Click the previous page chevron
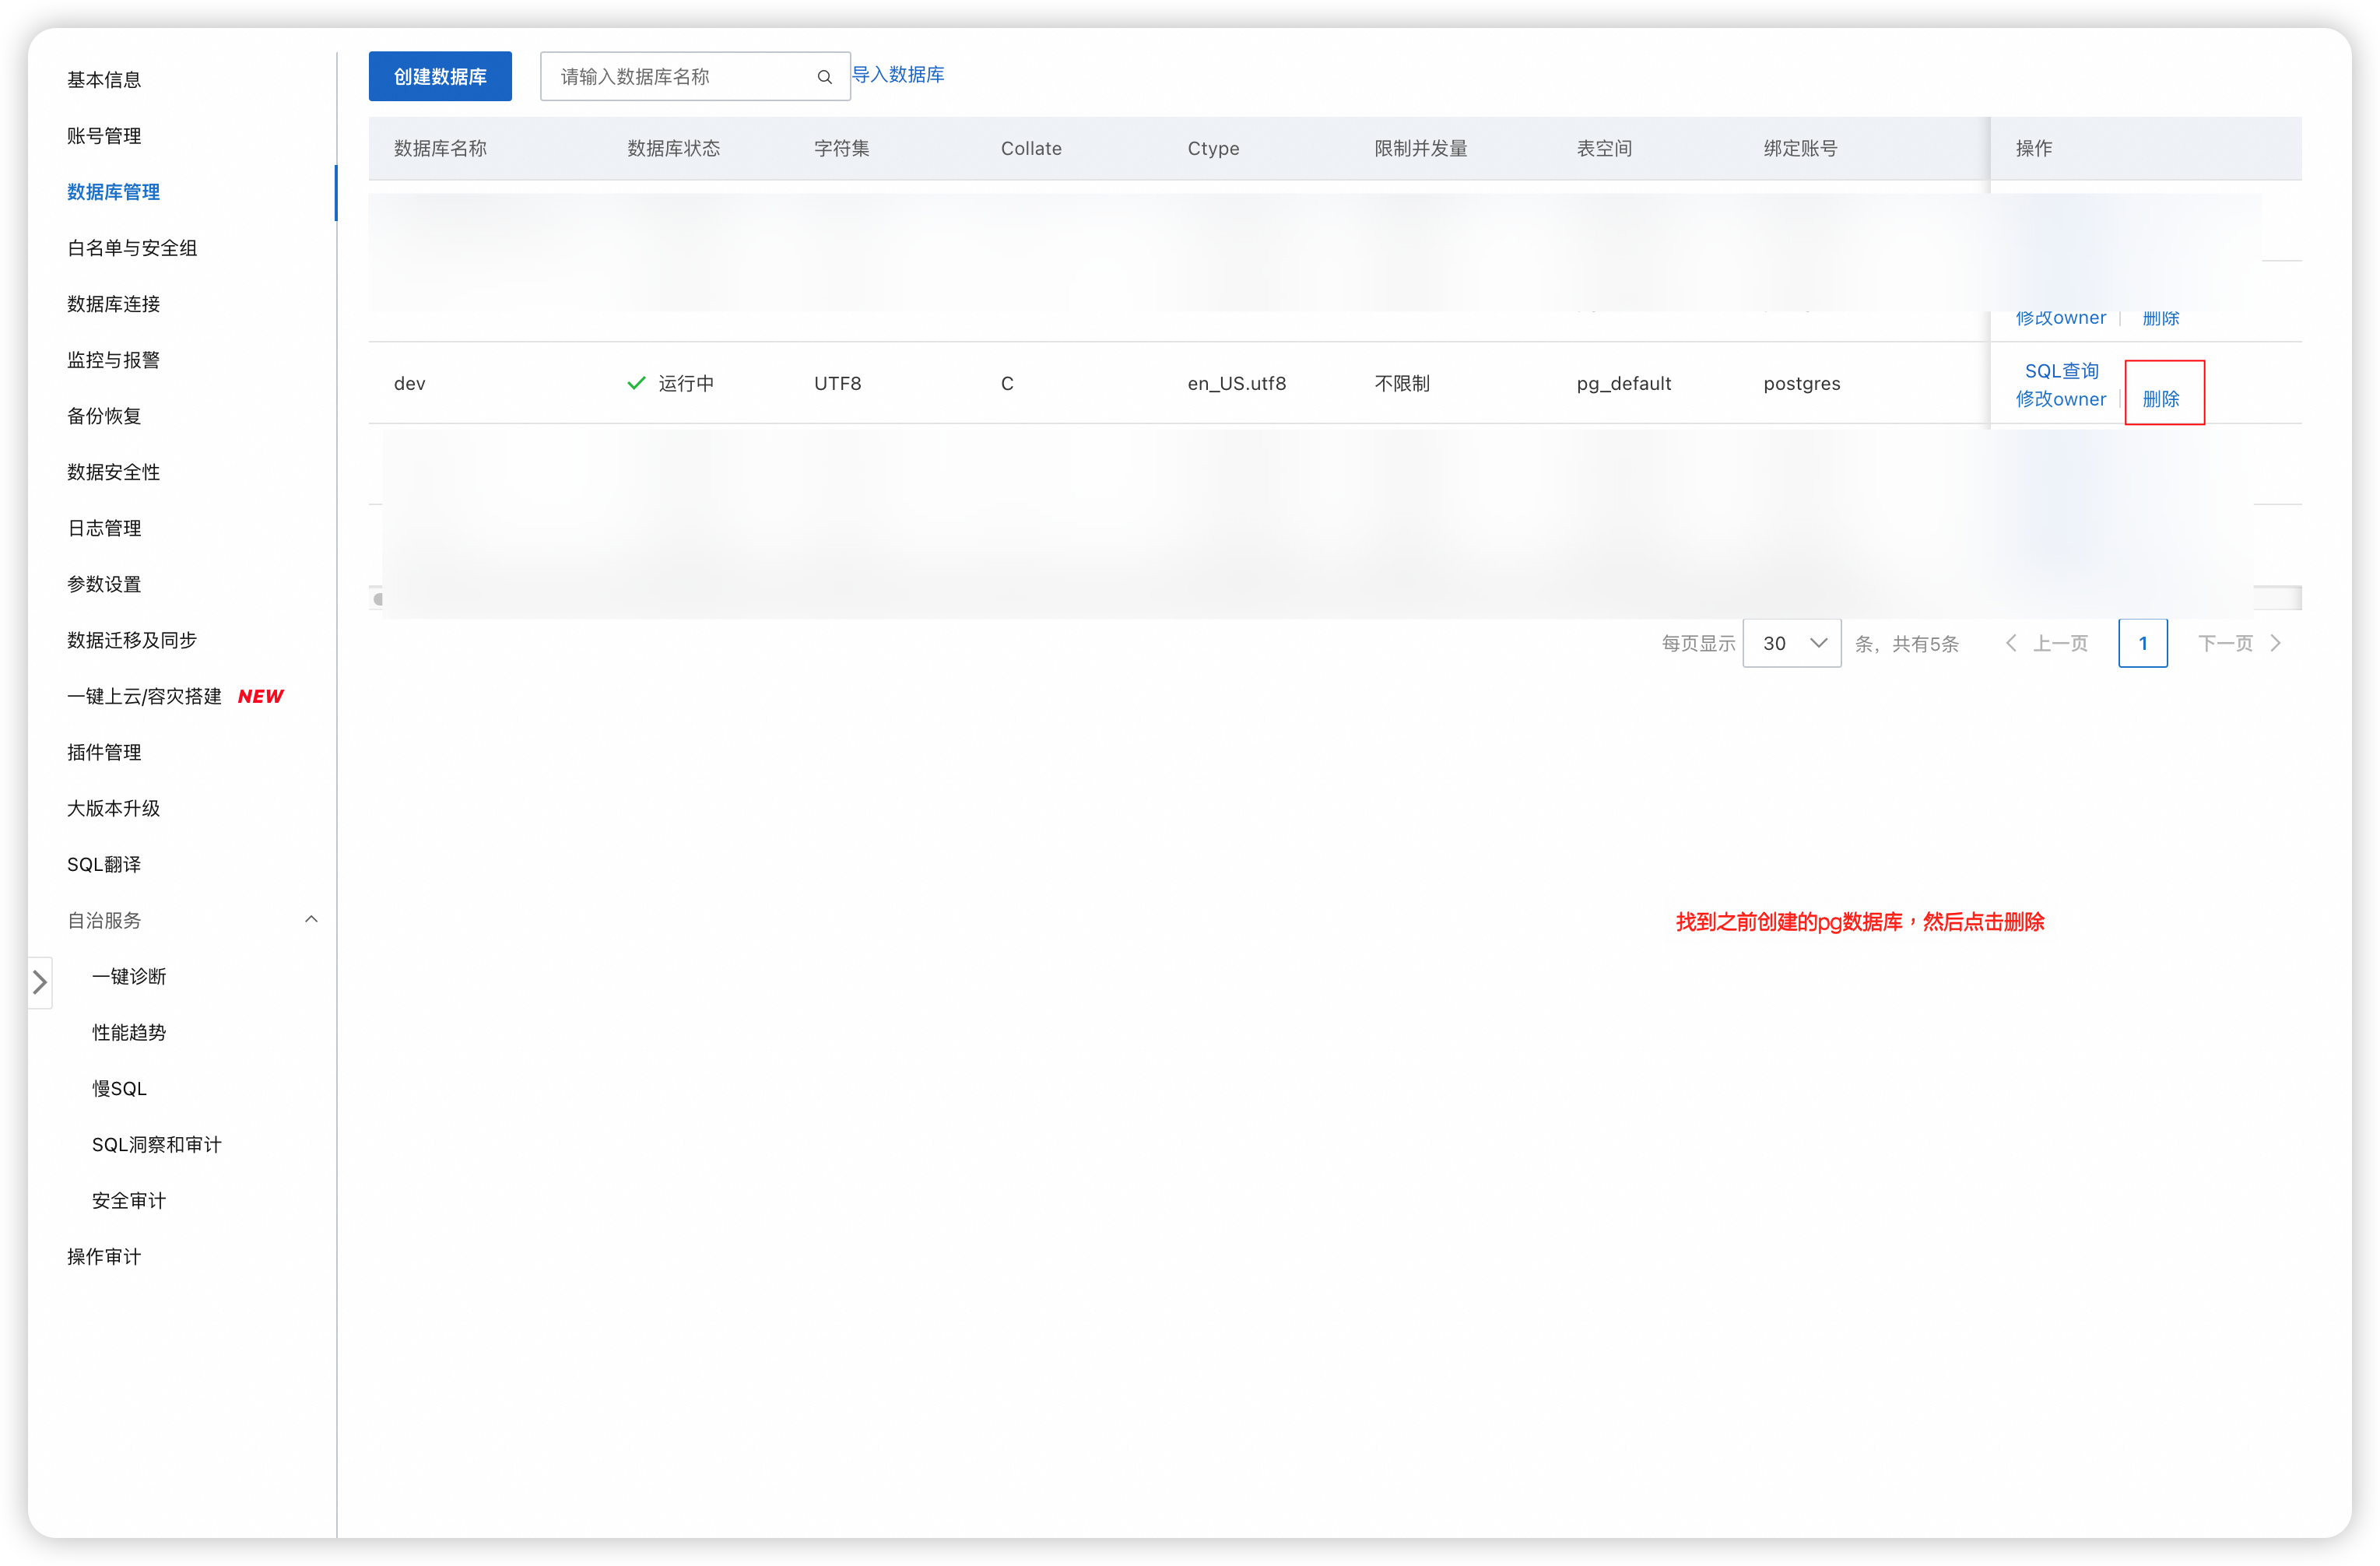The image size is (2380, 1566). coord(2011,643)
